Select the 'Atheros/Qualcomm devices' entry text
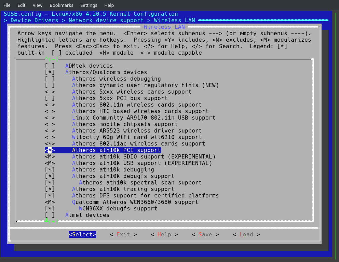 106,72
